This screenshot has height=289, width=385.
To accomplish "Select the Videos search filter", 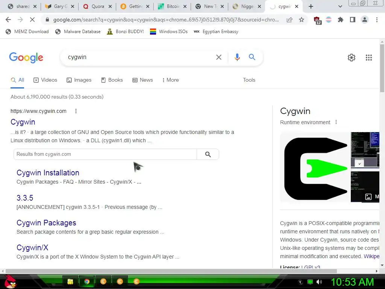I will tap(45, 80).
